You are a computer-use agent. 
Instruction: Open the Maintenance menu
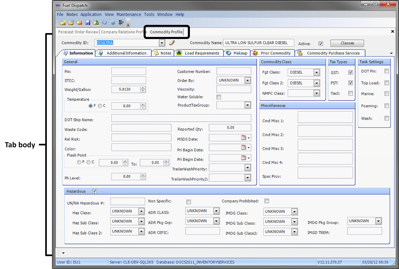pos(129,14)
